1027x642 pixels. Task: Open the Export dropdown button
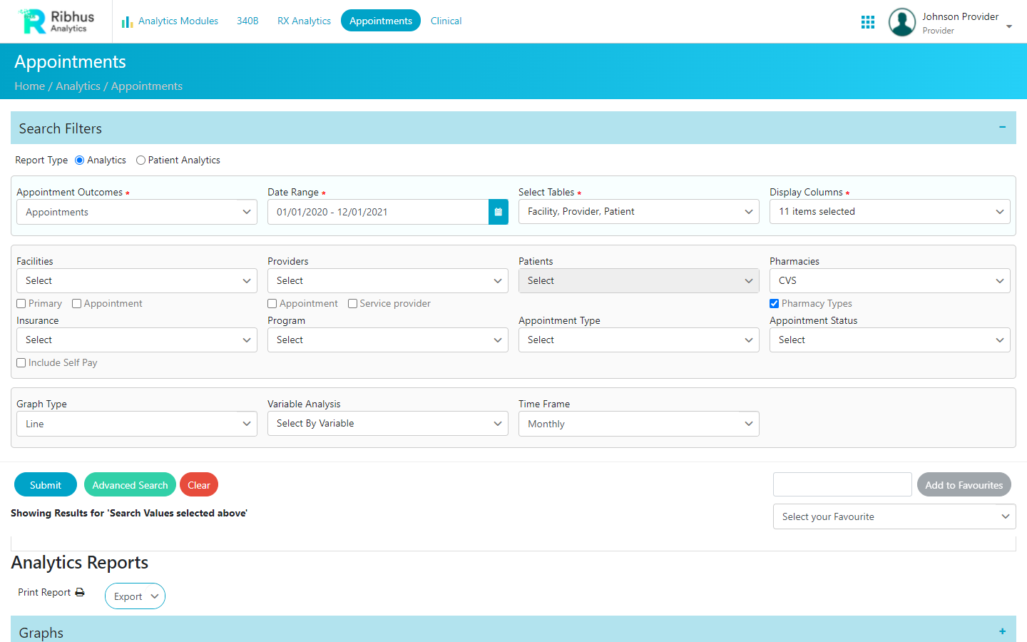click(x=134, y=596)
